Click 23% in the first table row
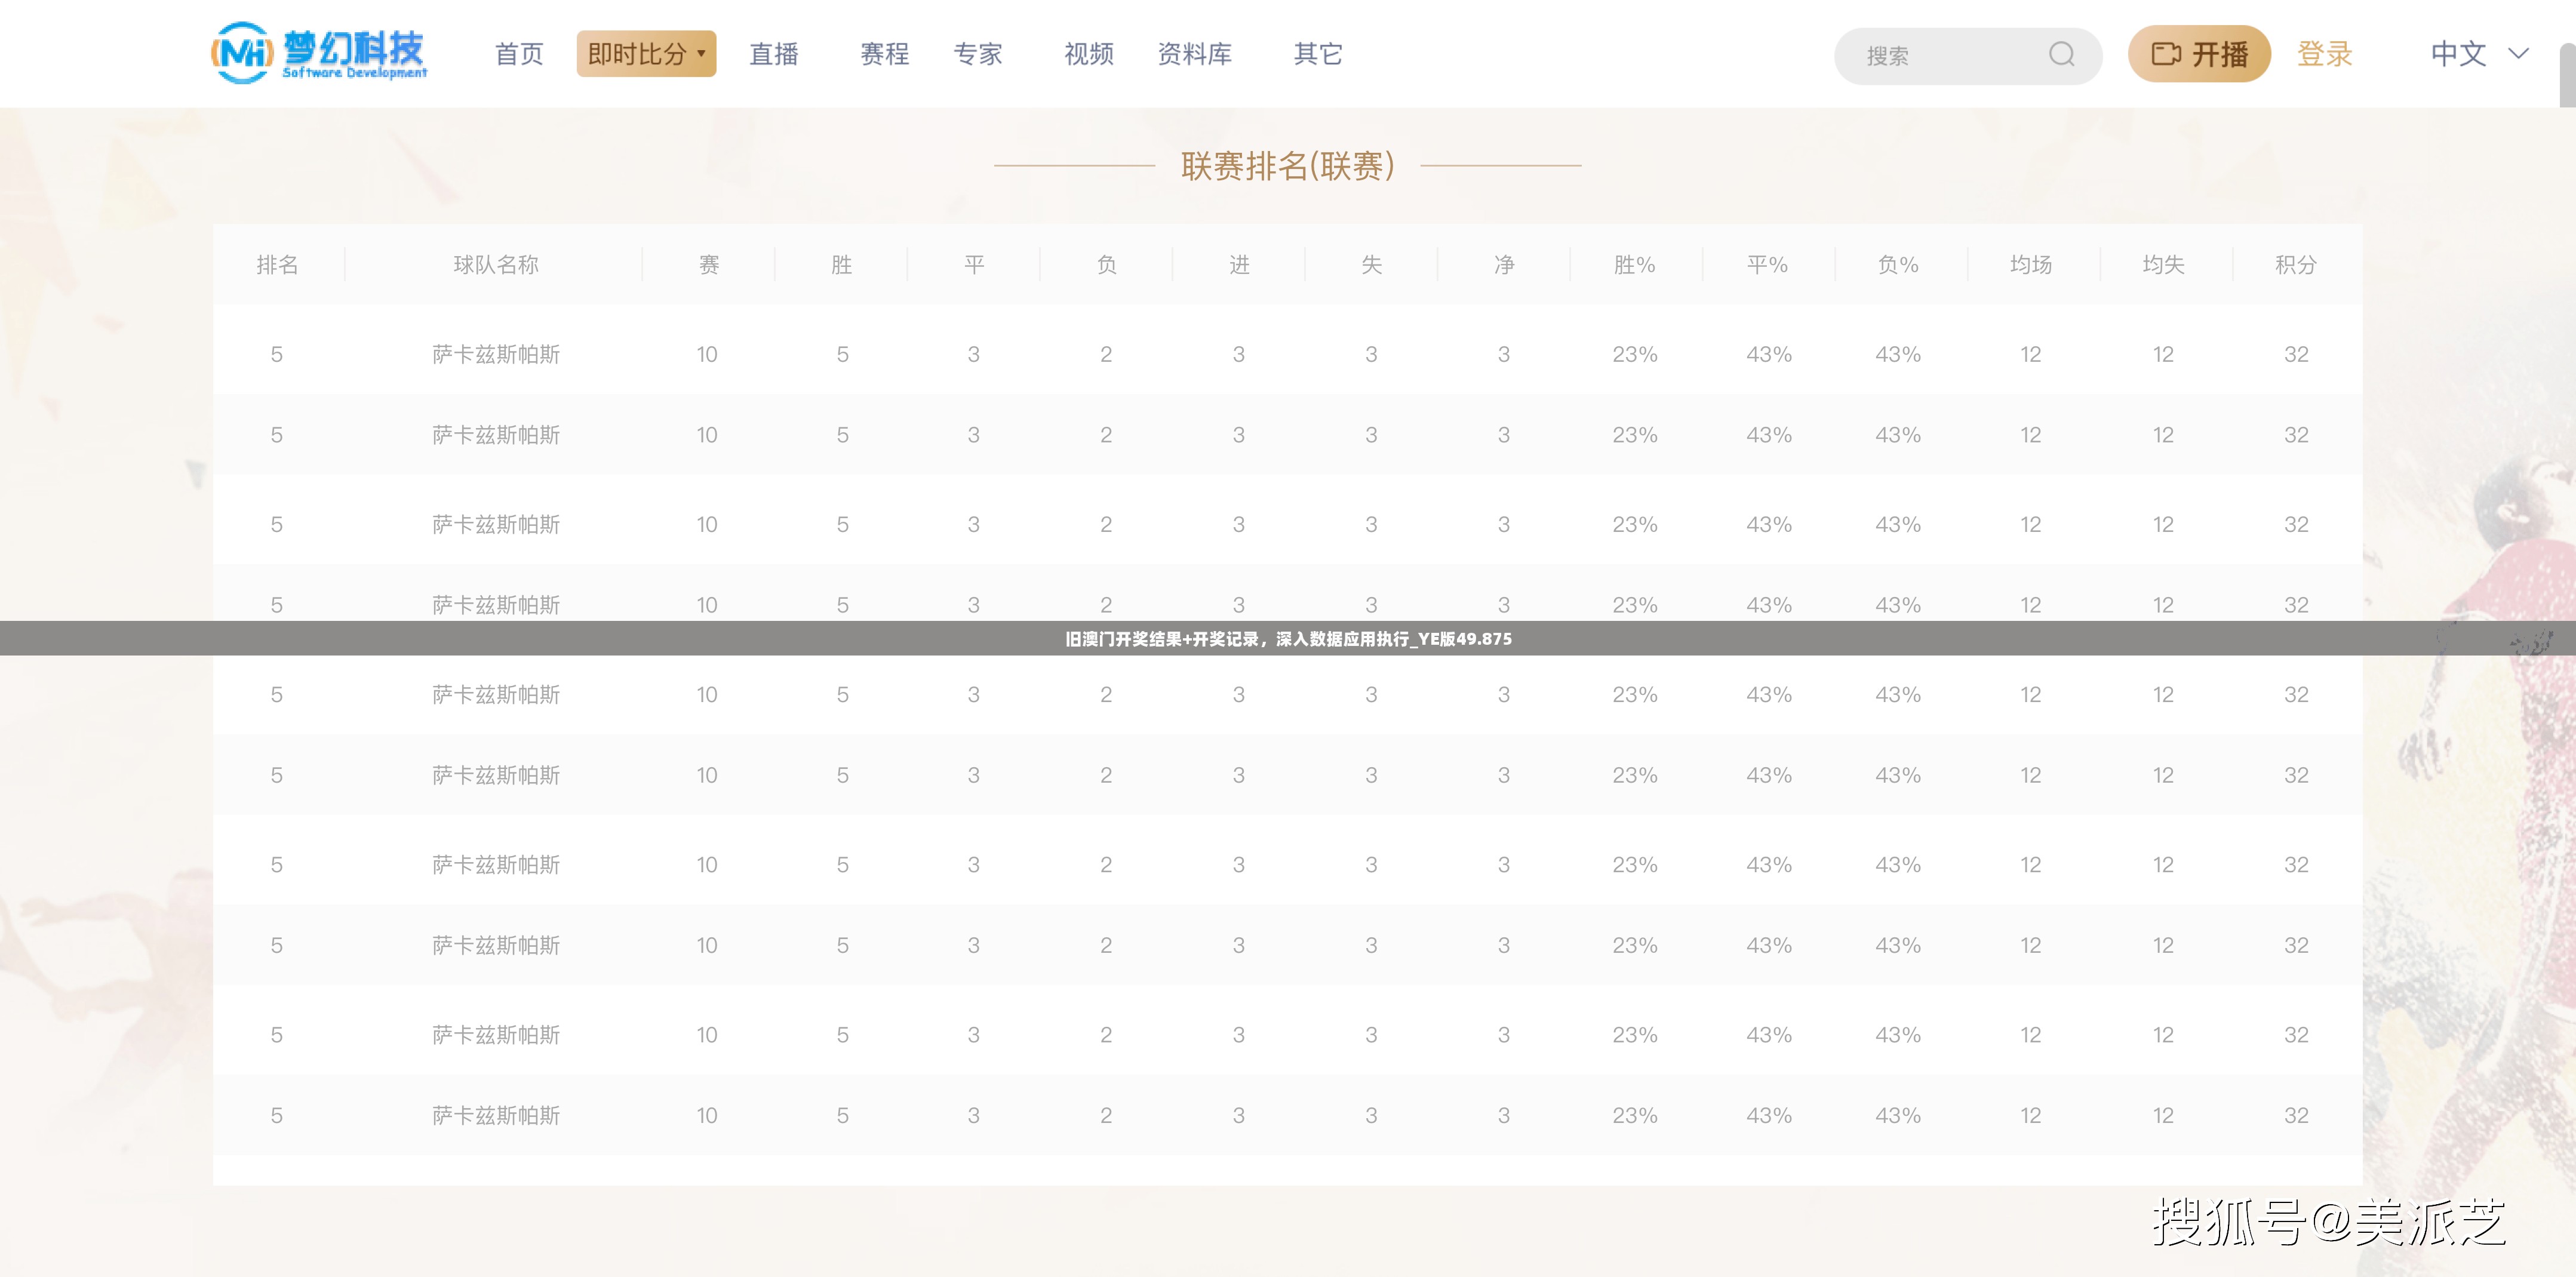This screenshot has height=1277, width=2576. pyautogui.click(x=1635, y=355)
